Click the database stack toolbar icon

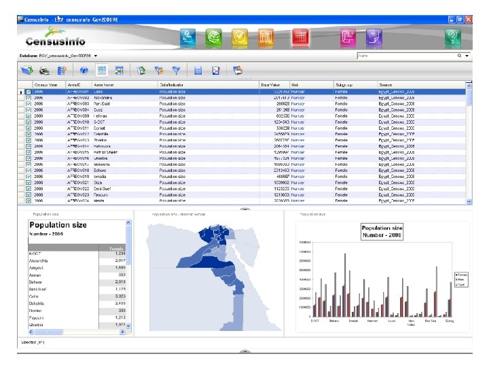tap(62, 71)
